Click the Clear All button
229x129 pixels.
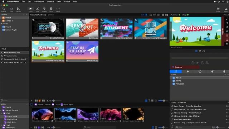click(x=223, y=31)
